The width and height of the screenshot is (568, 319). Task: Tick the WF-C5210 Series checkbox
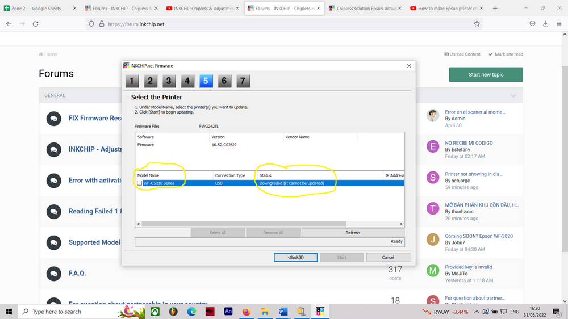coord(140,183)
